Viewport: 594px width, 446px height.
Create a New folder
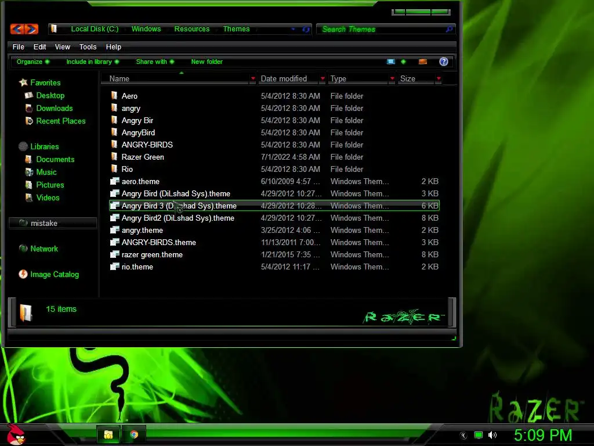[x=207, y=62]
